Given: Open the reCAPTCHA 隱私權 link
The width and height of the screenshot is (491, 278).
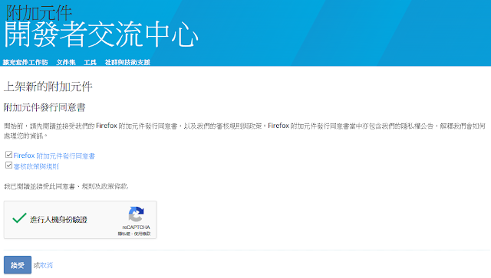Looking at the screenshot, I should (x=124, y=234).
